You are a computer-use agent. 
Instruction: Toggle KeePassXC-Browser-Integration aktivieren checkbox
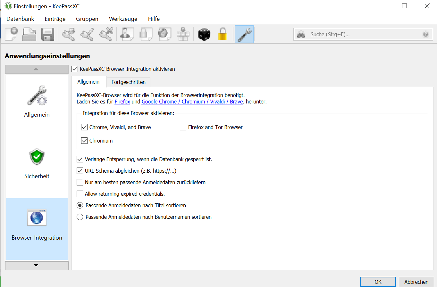(x=75, y=69)
